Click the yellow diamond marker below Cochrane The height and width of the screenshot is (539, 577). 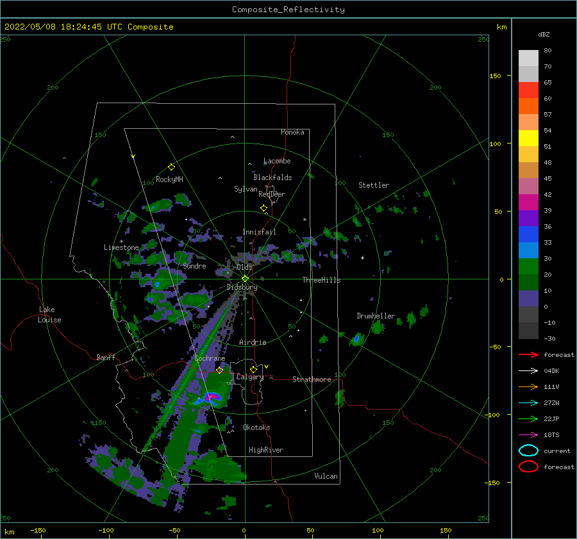(x=220, y=370)
